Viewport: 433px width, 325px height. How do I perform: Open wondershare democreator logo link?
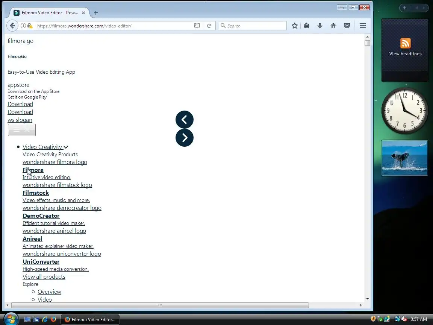click(x=62, y=208)
